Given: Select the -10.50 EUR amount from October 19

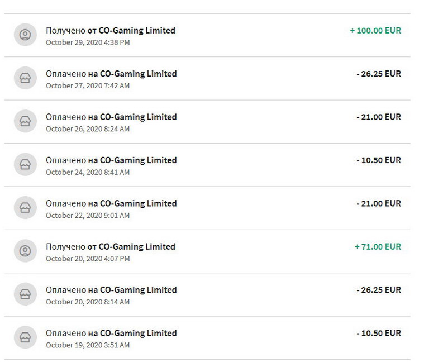Looking at the screenshot, I should (379, 333).
